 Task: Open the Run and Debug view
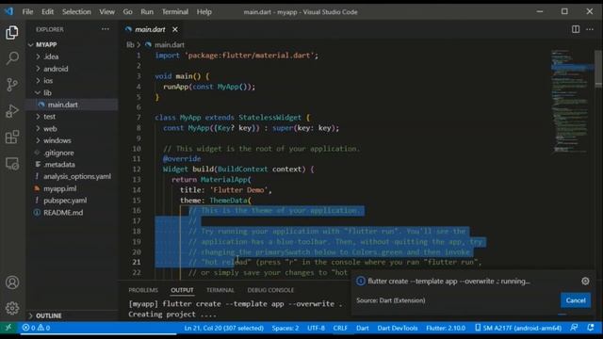(12, 111)
